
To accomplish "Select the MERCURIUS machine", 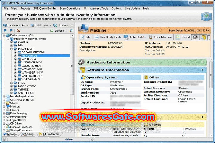I will point(29,56).
